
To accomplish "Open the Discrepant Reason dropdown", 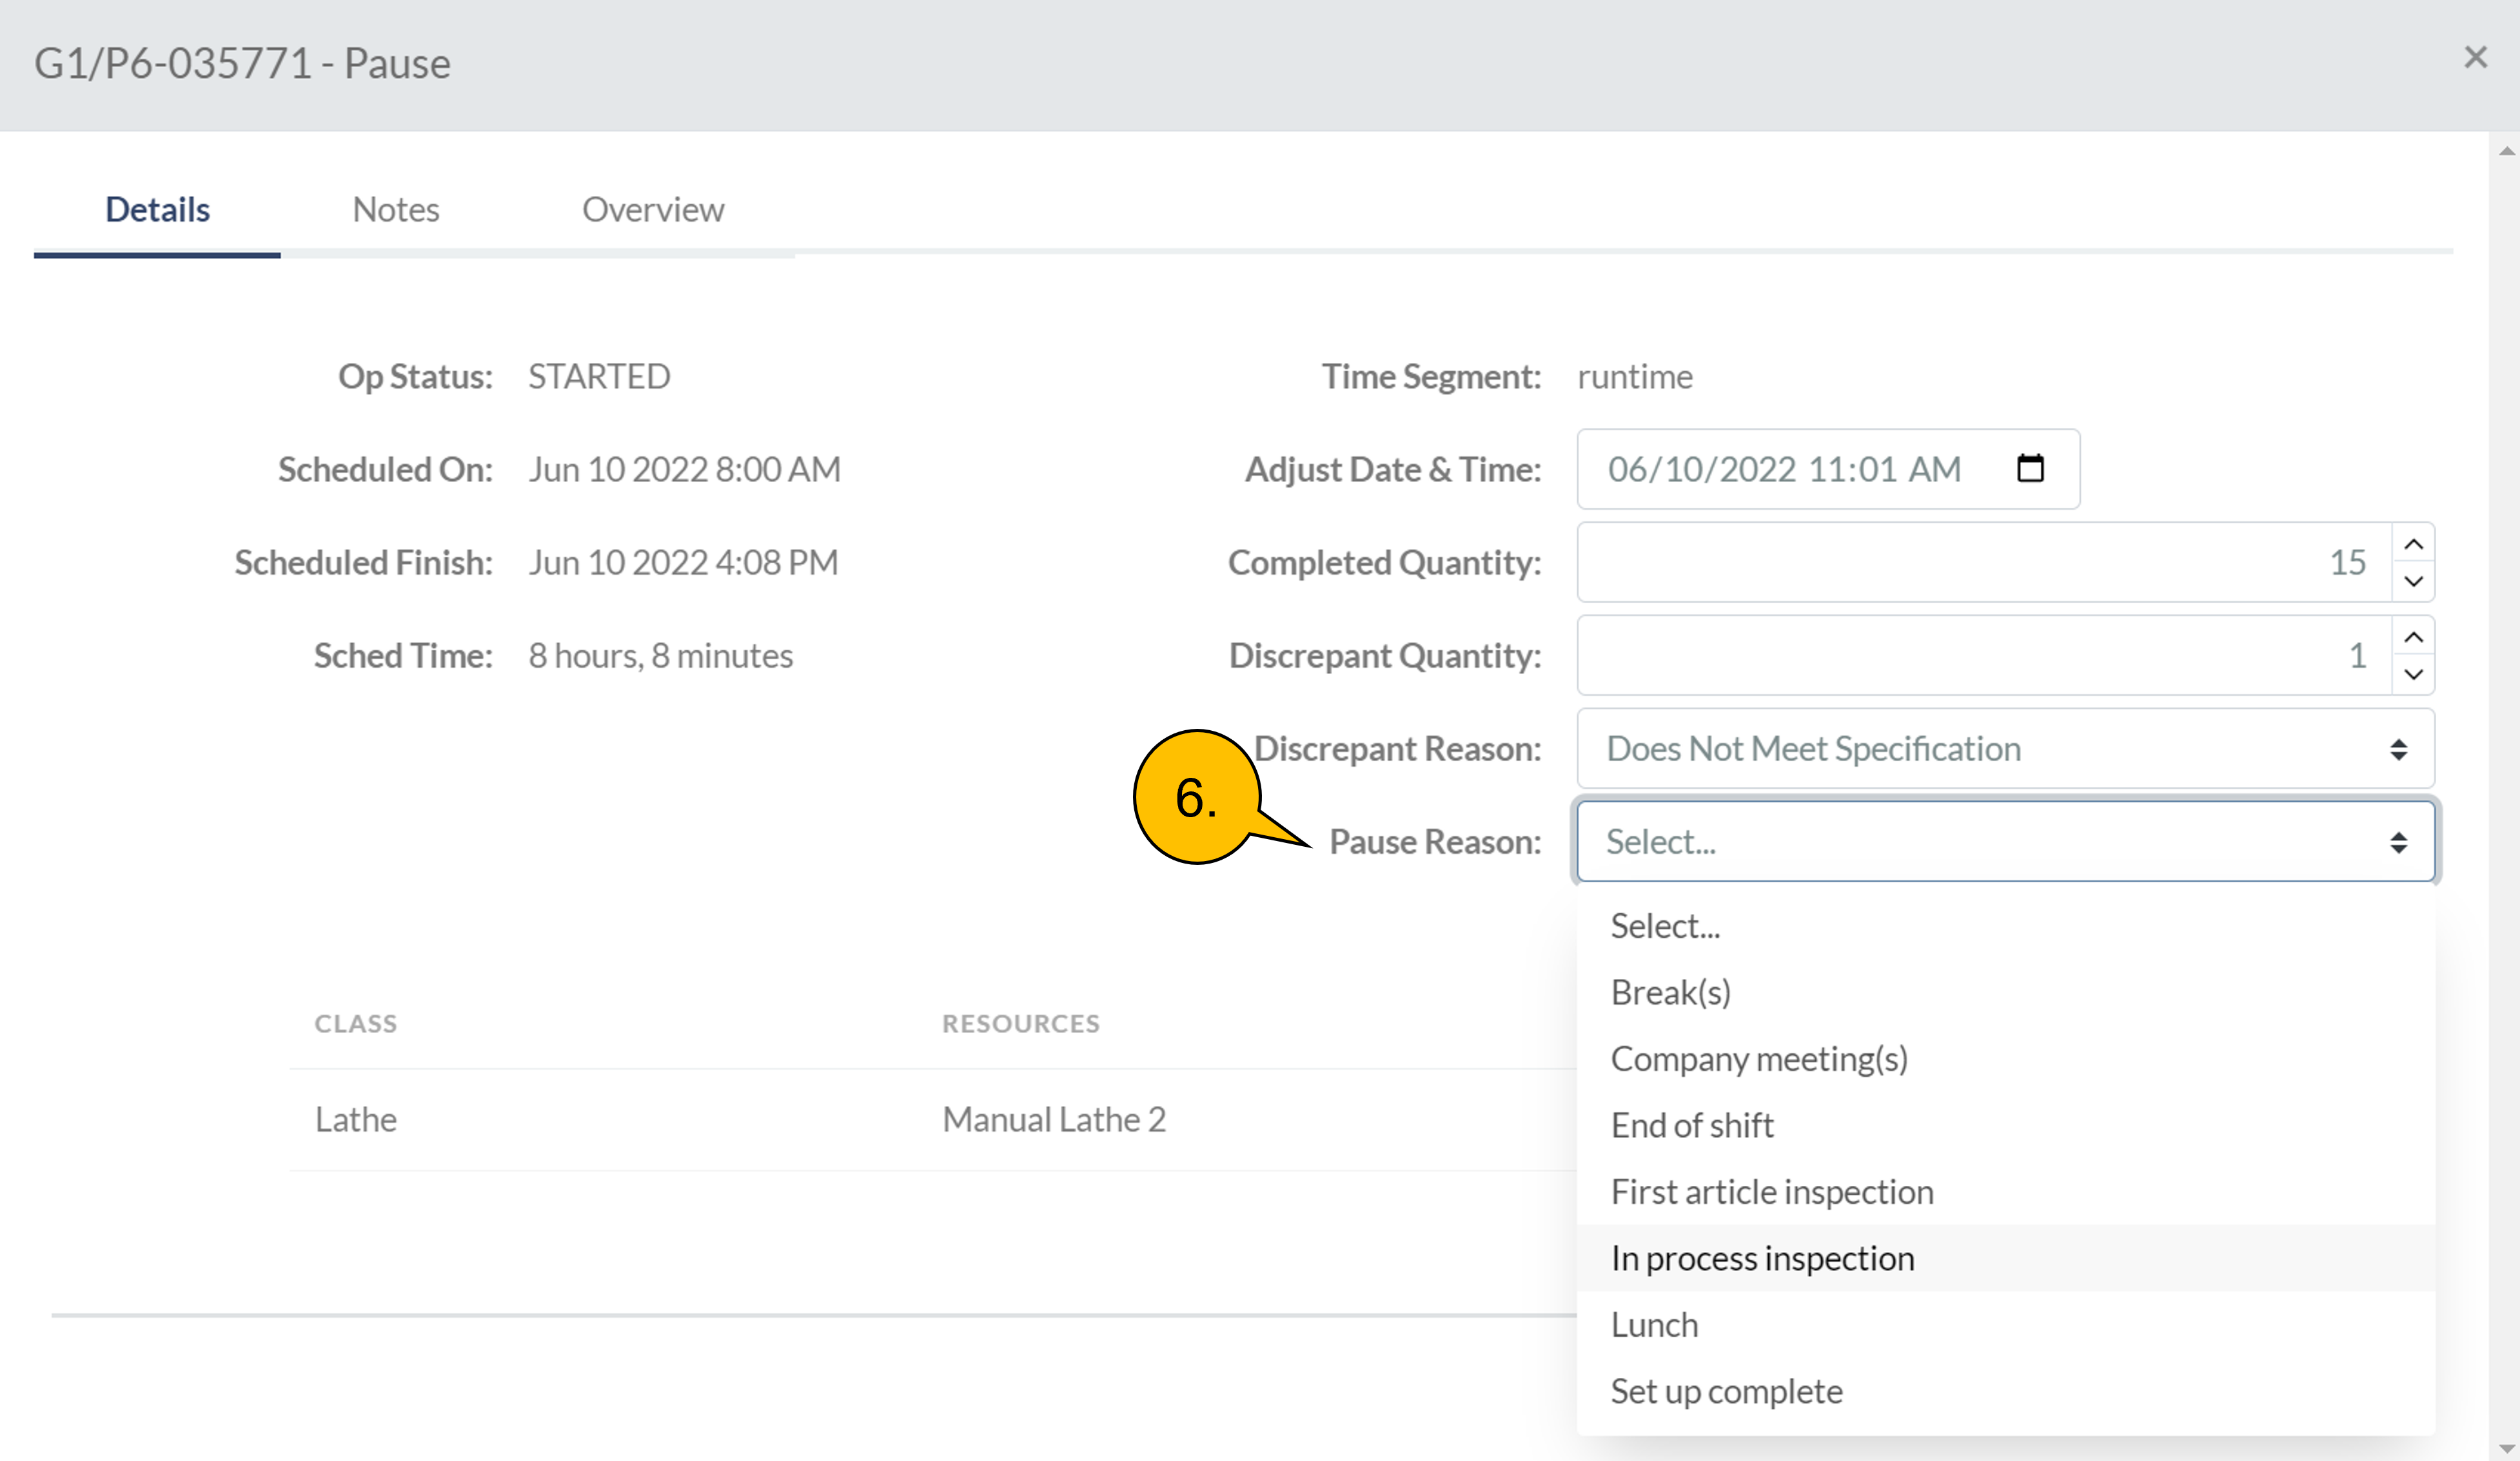I will click(x=2005, y=750).
